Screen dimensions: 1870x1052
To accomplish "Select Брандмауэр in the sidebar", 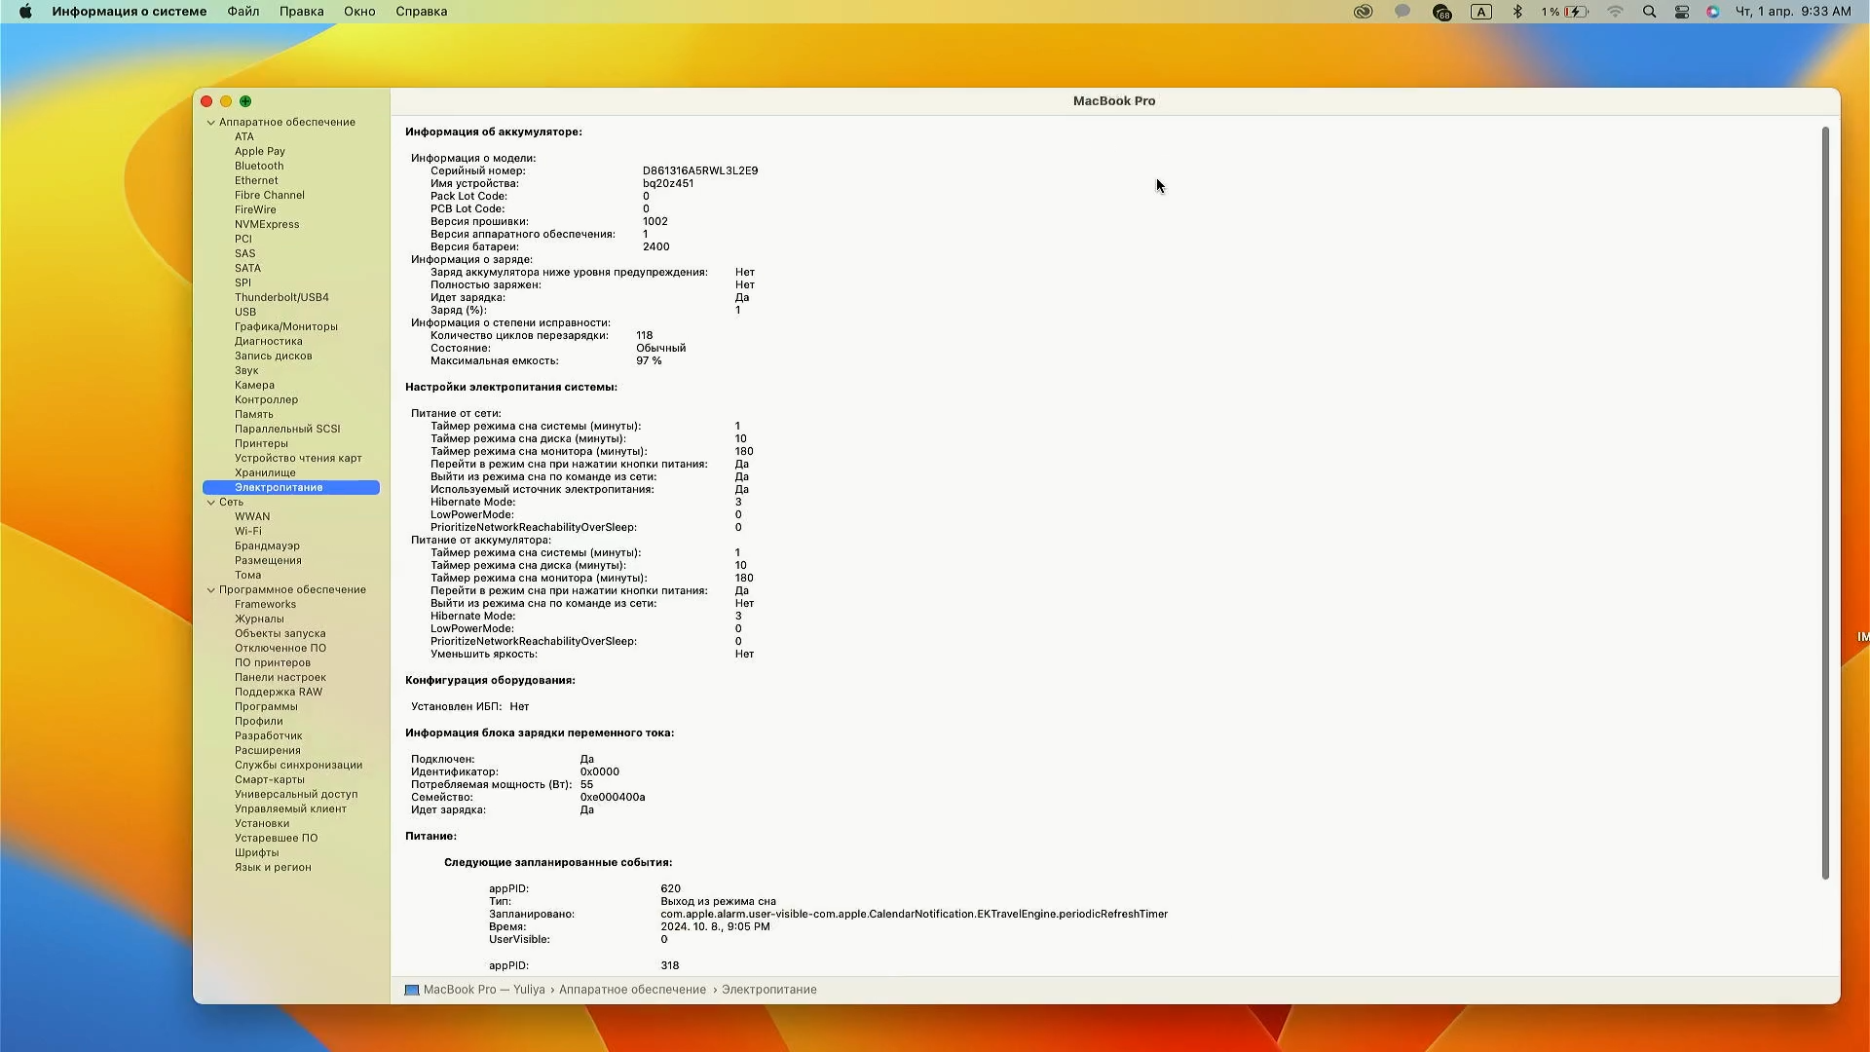I will pyautogui.click(x=267, y=545).
